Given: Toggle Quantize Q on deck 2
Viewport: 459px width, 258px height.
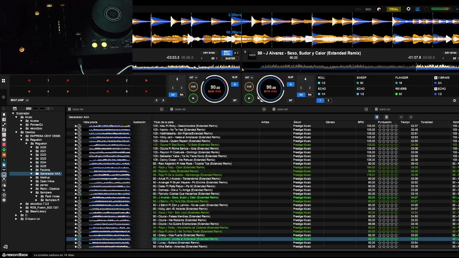Looking at the screenshot, I should point(291,85).
